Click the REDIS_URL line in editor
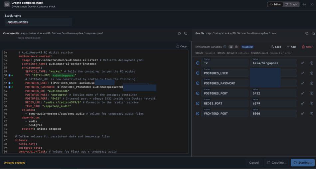 [x=82, y=102]
